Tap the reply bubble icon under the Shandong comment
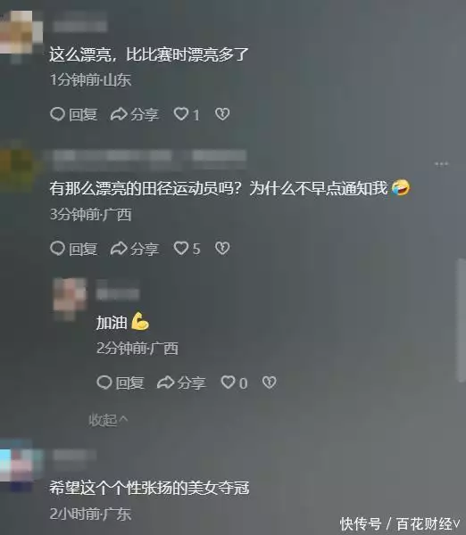 pyautogui.click(x=57, y=114)
